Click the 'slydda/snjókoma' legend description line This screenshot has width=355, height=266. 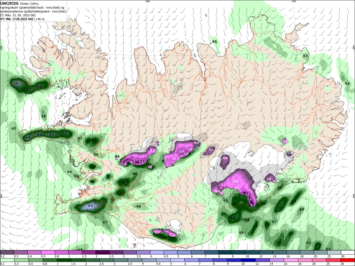click(33, 11)
